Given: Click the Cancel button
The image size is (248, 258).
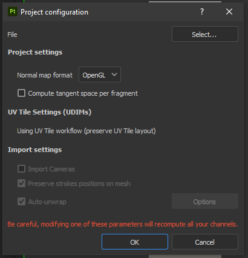Looking at the screenshot, I should pyautogui.click(x=205, y=242).
